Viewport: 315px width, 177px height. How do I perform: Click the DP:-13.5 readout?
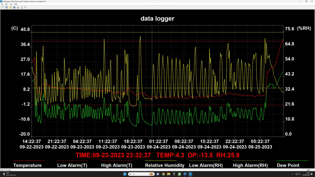tap(200, 155)
